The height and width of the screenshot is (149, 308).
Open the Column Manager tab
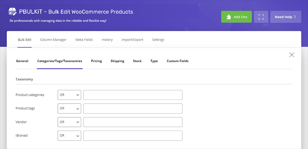tap(53, 40)
